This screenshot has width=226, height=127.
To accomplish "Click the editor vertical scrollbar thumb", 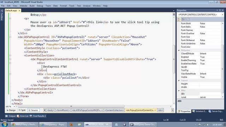I will pos(174,59).
